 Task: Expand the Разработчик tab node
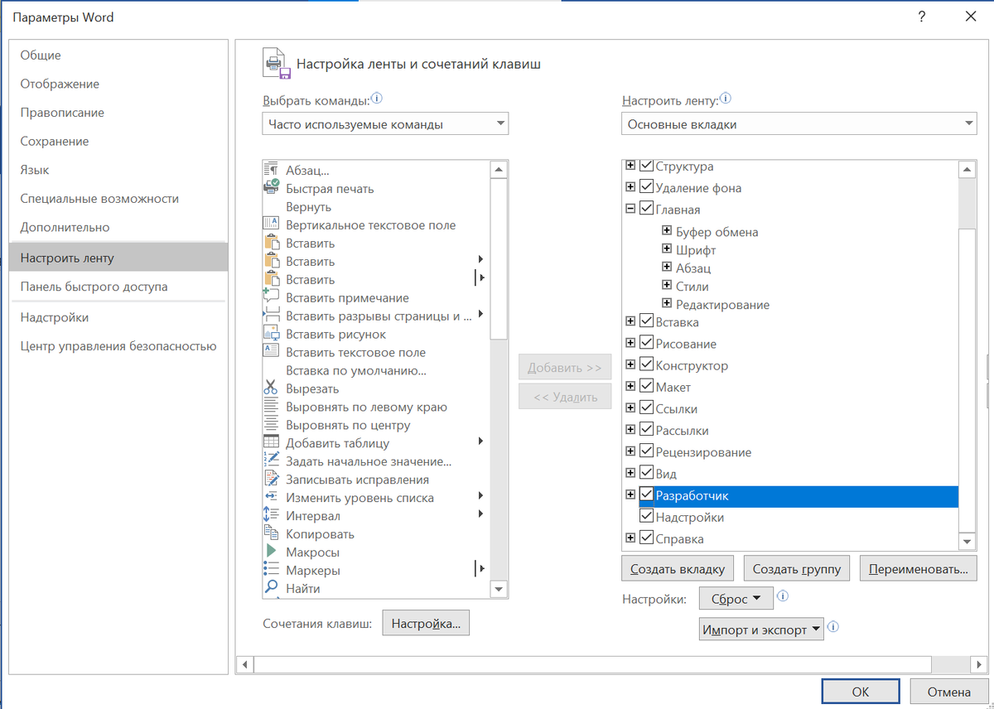631,495
